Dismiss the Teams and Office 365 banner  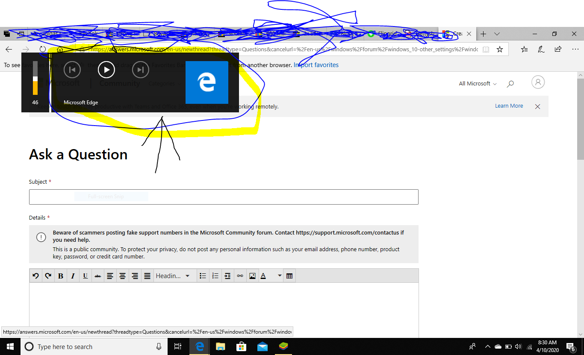pyautogui.click(x=538, y=106)
